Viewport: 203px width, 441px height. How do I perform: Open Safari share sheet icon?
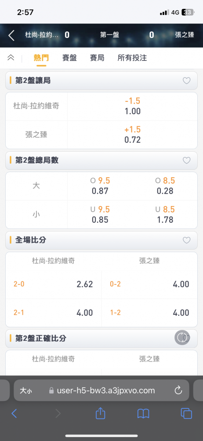100,414
